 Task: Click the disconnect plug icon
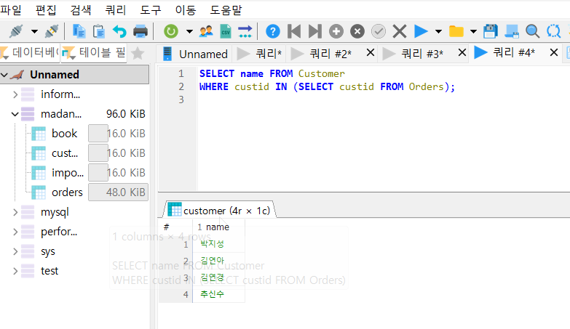click(52, 31)
